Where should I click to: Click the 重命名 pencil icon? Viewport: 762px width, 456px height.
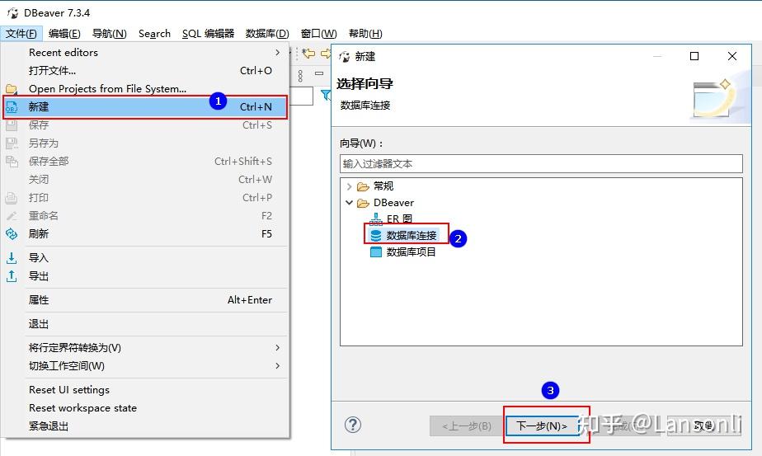tap(12, 216)
